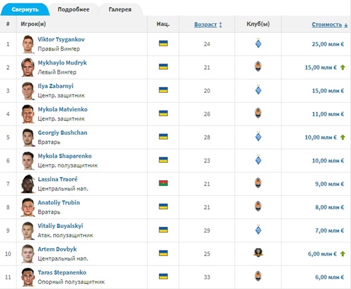Click green value-increase arrow for Mykhaylo Mudryk
The height and width of the screenshot is (289, 351).
tap(343, 67)
